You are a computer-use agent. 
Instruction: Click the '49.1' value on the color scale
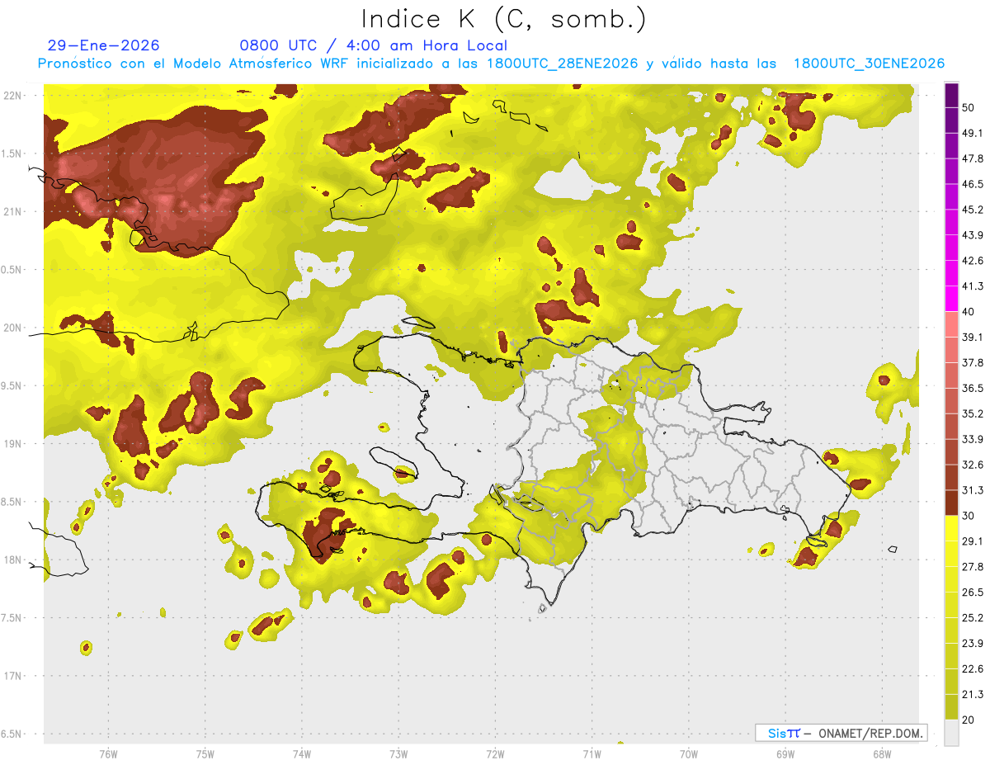coord(973,133)
